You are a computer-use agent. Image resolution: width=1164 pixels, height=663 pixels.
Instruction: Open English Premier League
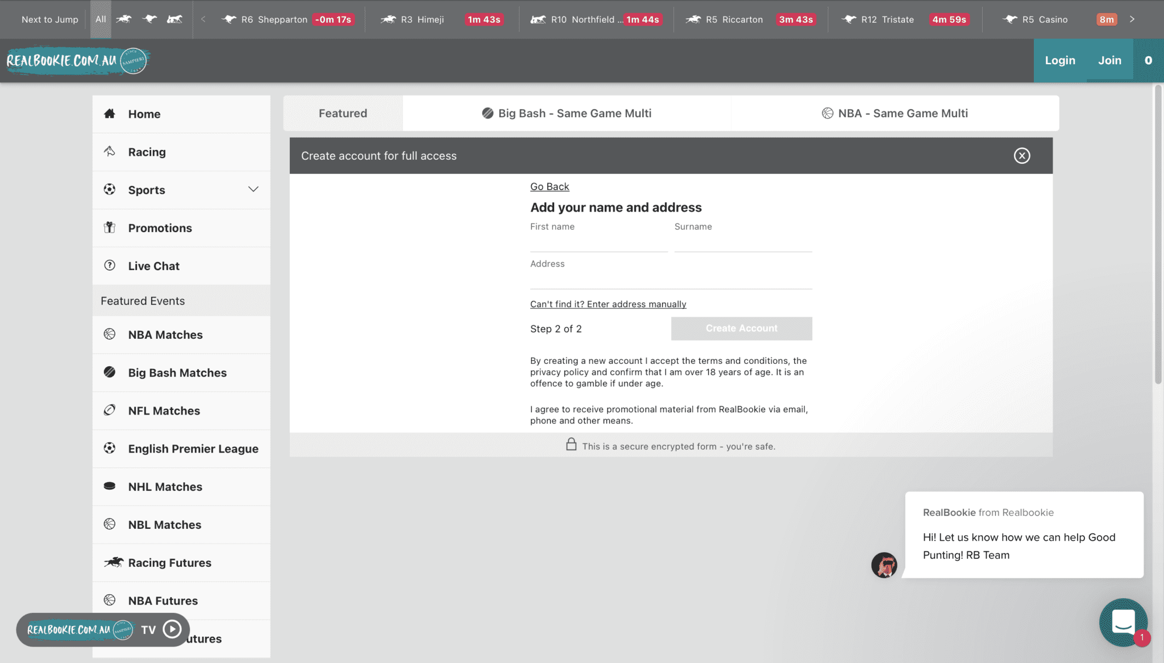[x=181, y=449]
